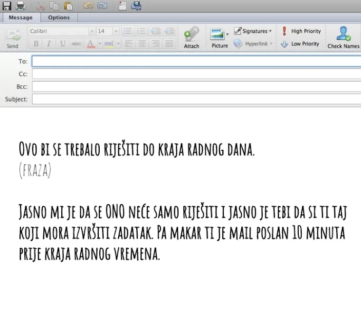Screen dimensions: 361x309
Task: Click into the Subject field
Action: point(195,100)
